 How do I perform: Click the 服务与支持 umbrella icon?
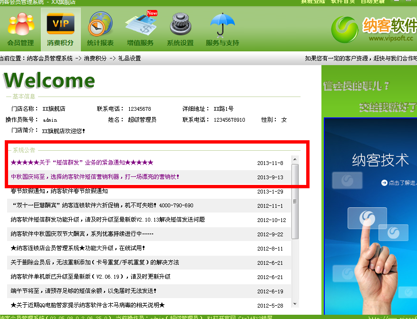point(223,29)
